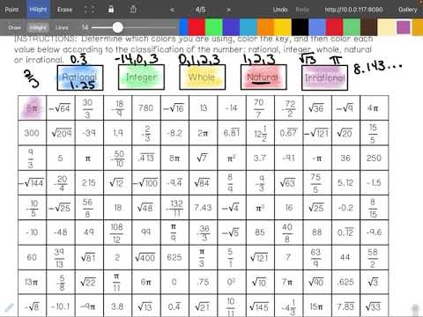
Task: Pick the black color swatch
Action: (300, 27)
